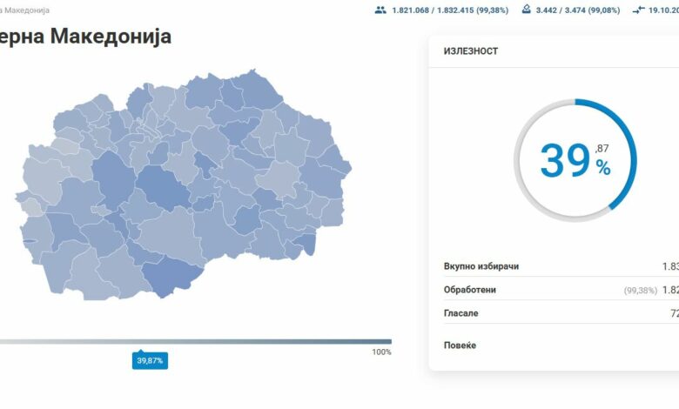
Task: Select the large dark municipality in the map center
Action: tap(162, 186)
